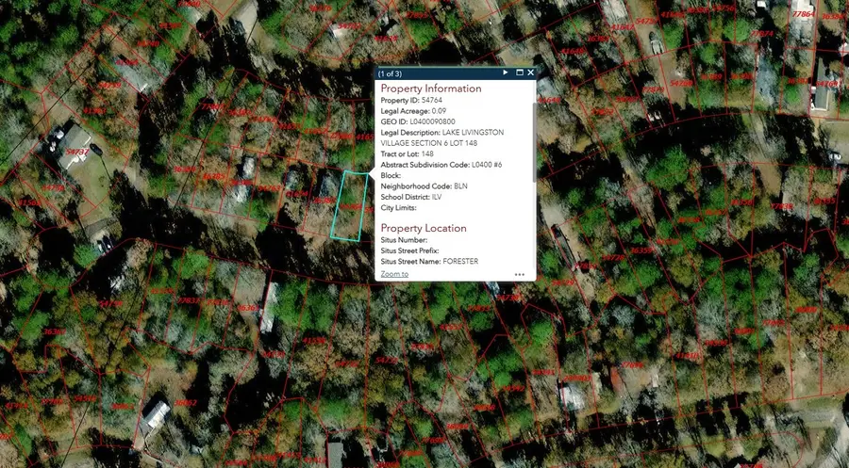Open popup more options ellipsis menu
The width and height of the screenshot is (849, 468).
[519, 274]
